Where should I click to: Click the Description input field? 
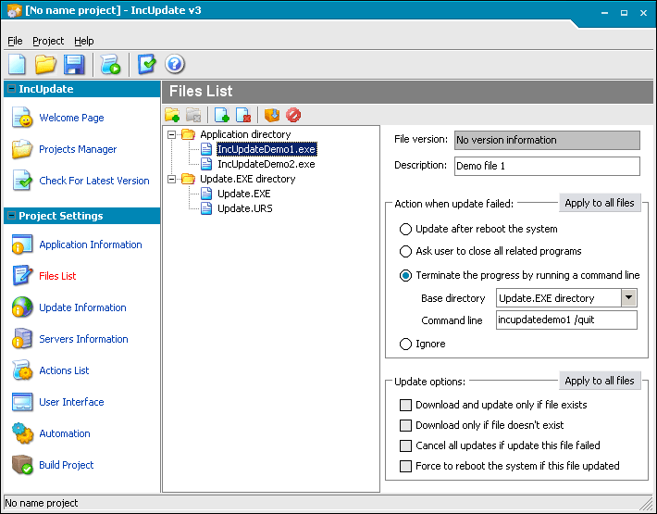click(547, 166)
